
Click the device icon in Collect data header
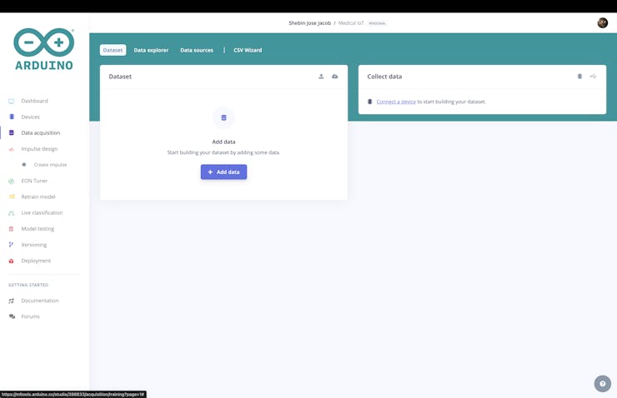(x=579, y=77)
